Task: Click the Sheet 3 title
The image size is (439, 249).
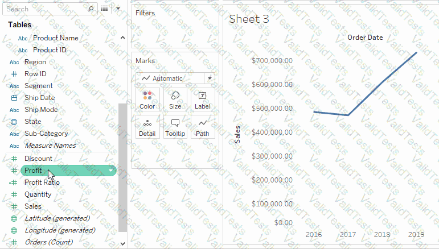Action: point(249,19)
